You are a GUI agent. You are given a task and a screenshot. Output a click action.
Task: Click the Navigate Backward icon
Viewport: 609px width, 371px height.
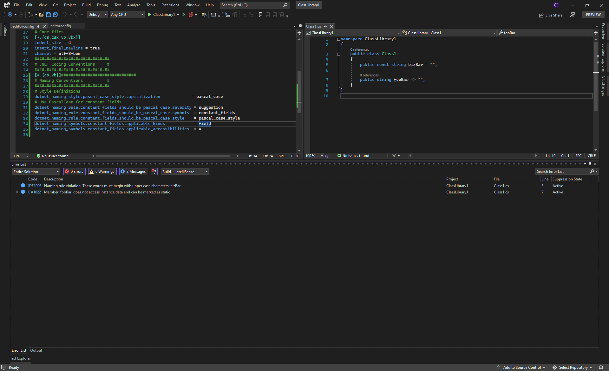[x=10, y=15]
